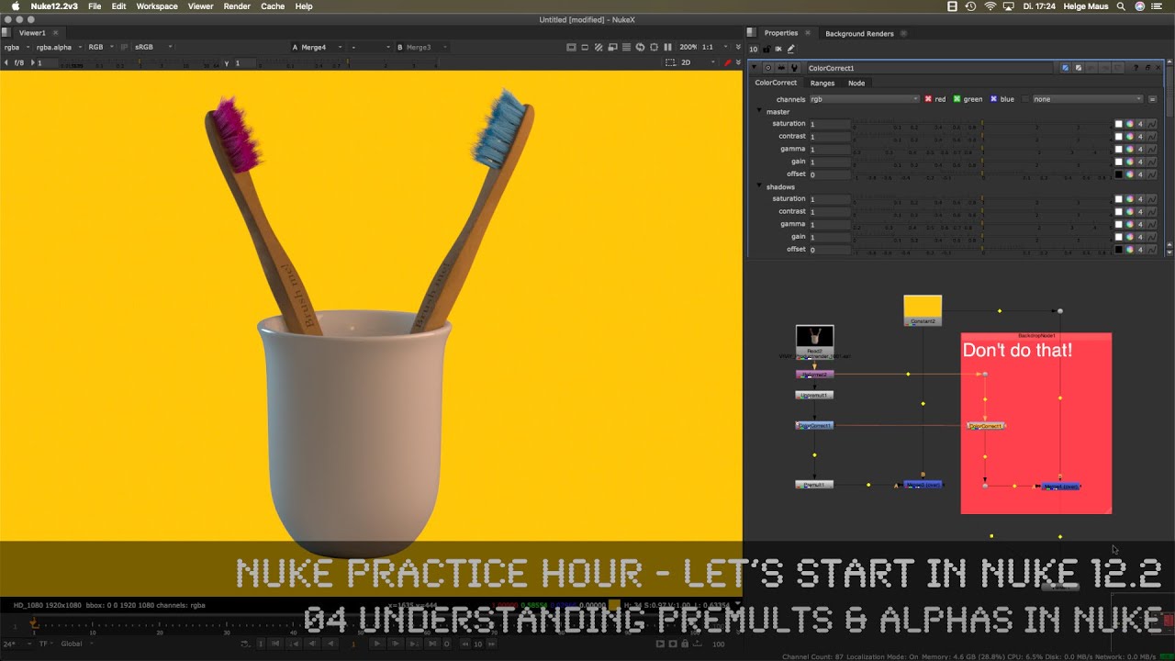
Task: Open animation curve menu for master contrast
Action: [x=1151, y=136]
